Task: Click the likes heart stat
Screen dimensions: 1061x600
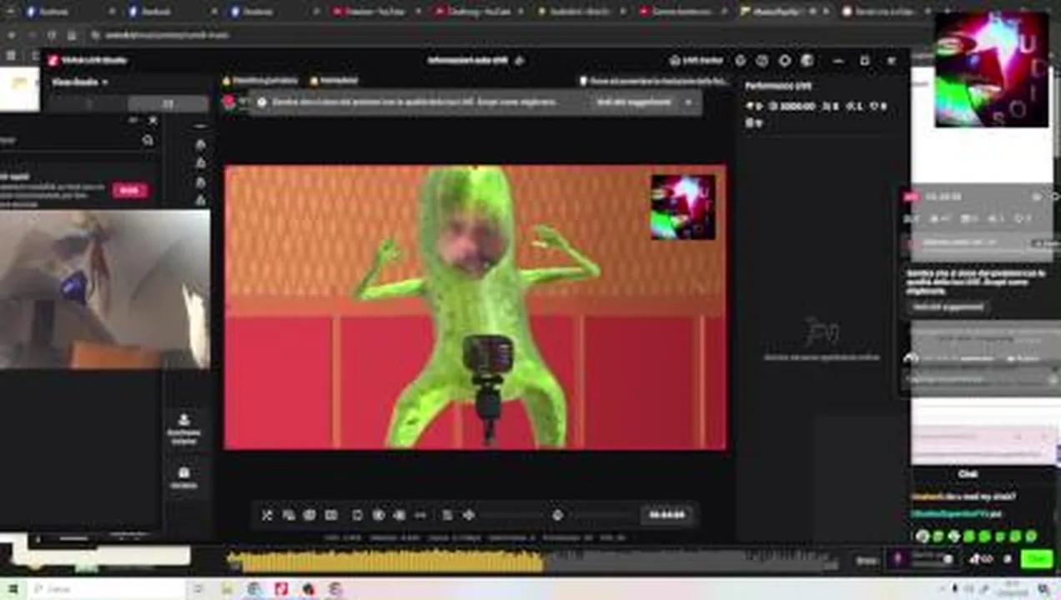Action: click(x=877, y=106)
